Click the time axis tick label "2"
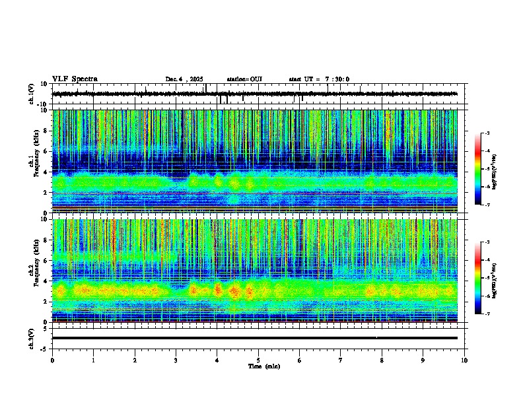 (135, 360)
